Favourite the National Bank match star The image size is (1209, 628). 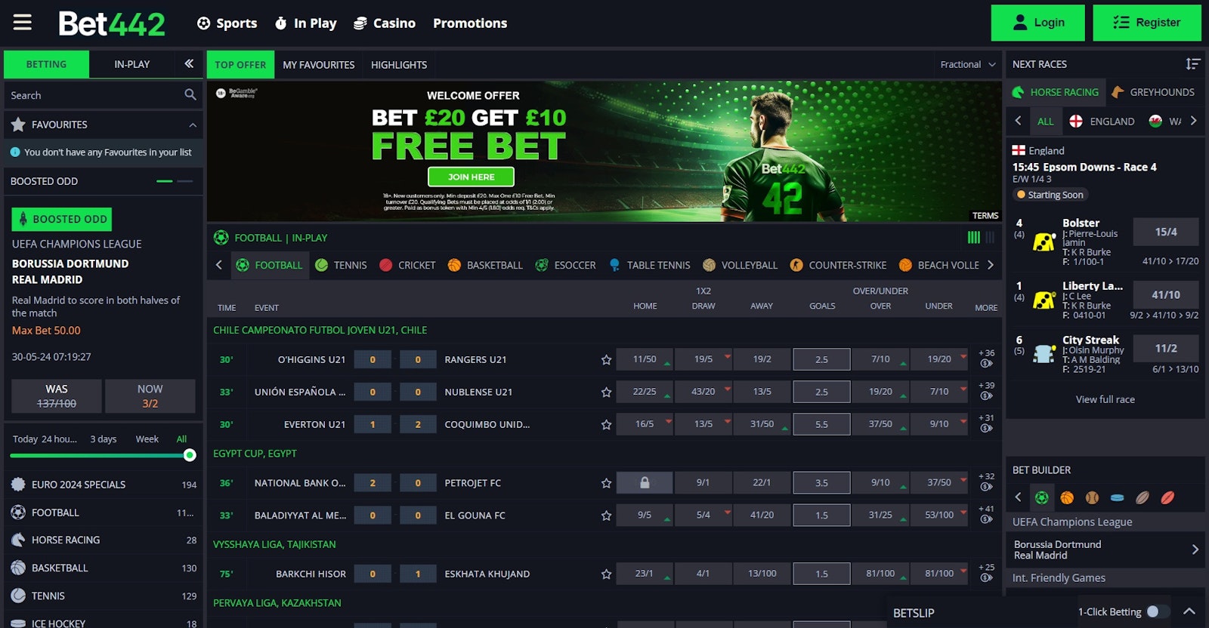coord(606,483)
